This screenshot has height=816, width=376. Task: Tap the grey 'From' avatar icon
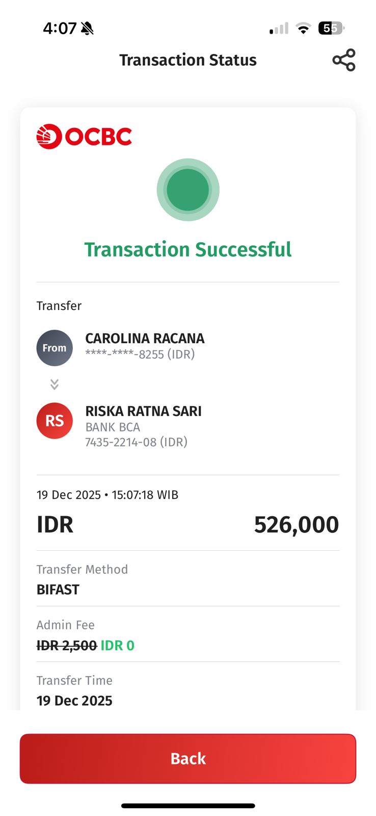click(55, 348)
